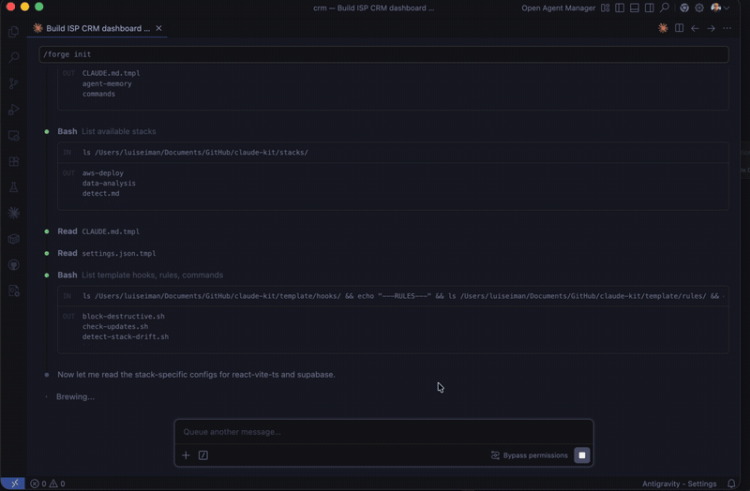750x491 pixels.
Task: Open the Testing flask view
Action: (x=13, y=187)
